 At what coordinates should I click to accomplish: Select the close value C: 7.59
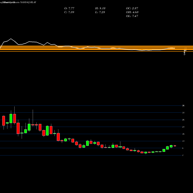[x=69, y=12]
